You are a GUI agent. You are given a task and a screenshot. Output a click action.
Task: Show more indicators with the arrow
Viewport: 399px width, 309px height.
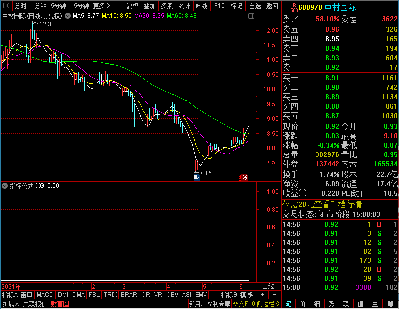click(x=212, y=295)
